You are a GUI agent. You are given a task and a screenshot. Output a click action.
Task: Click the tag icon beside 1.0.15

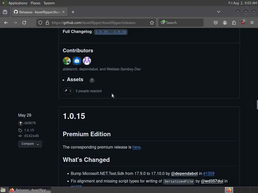tap(20, 130)
